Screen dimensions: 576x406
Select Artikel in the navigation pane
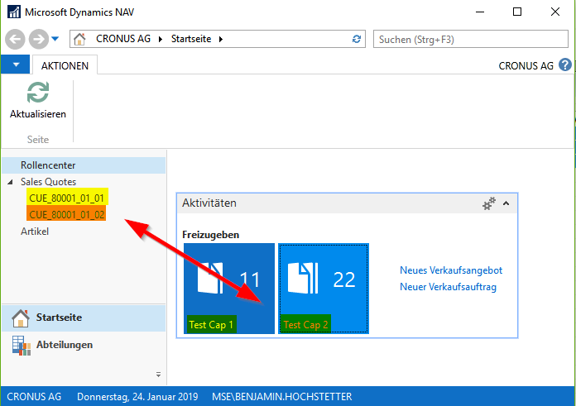point(35,232)
